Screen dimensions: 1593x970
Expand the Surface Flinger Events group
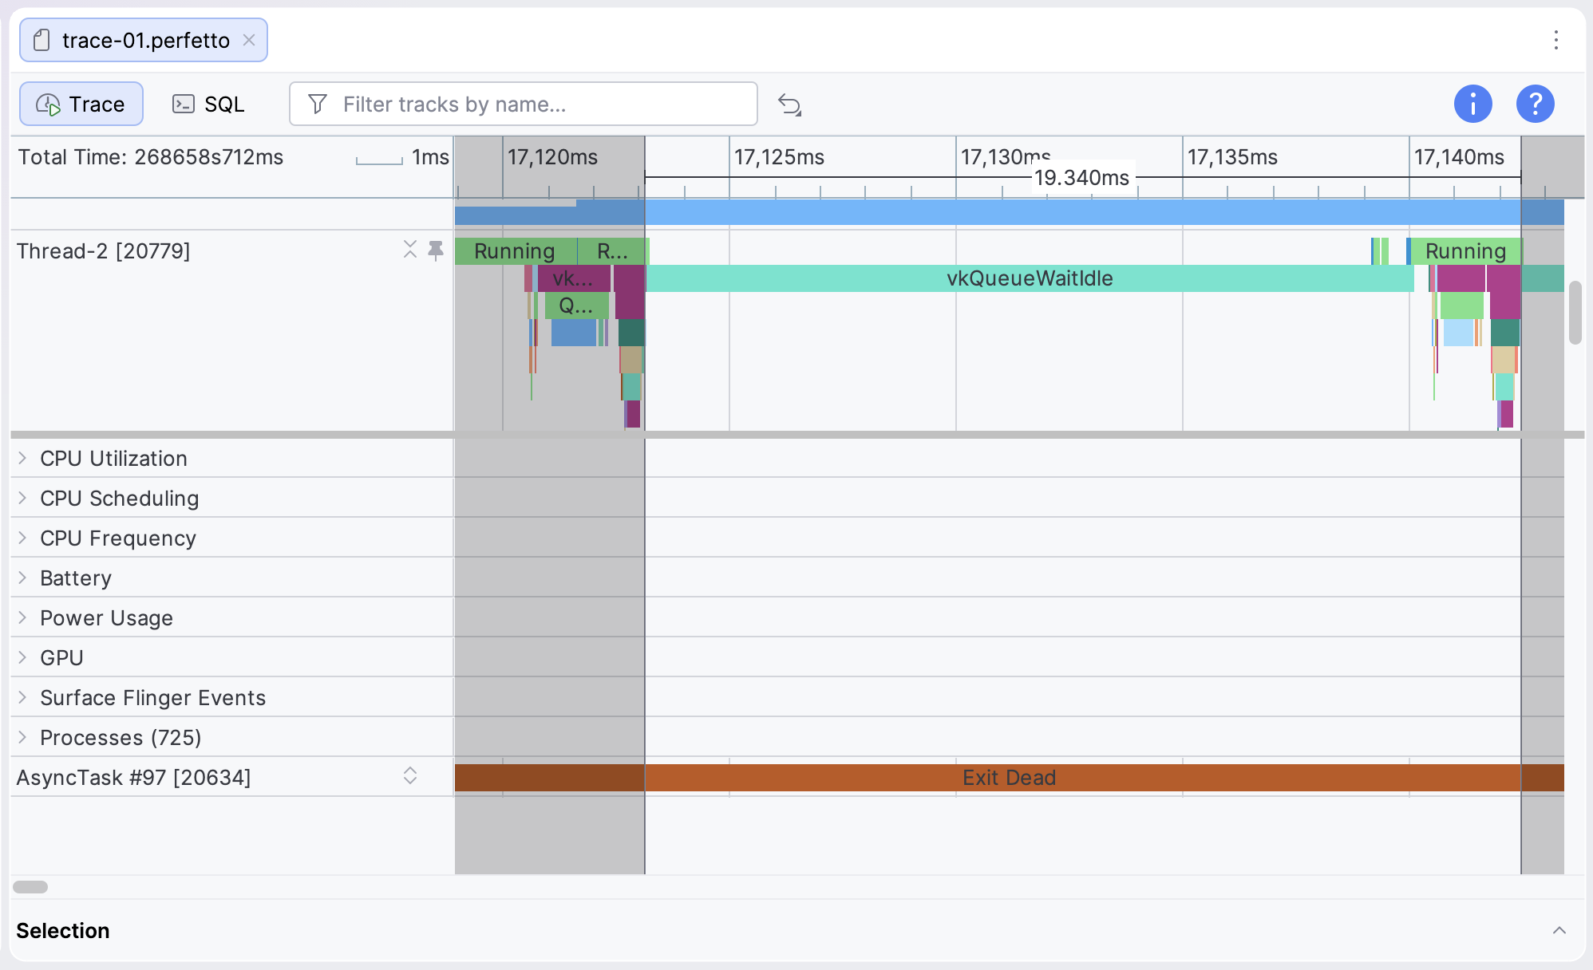22,697
